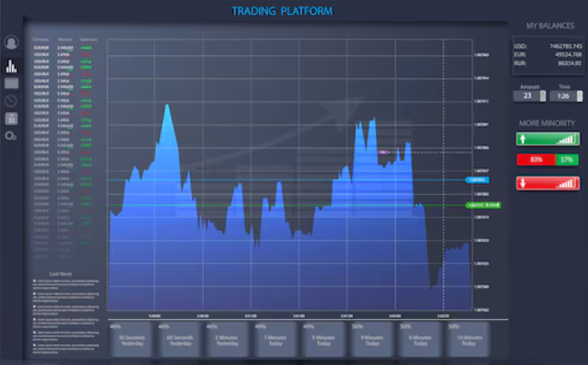Click the green price tag on the chart axis

pos(483,205)
